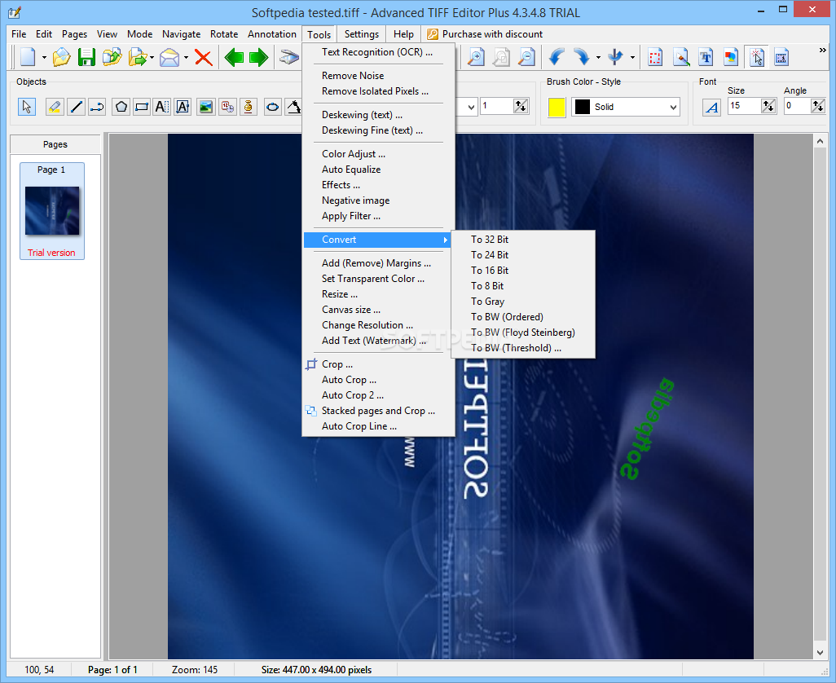Click the export folder with green arrow
The width and height of the screenshot is (836, 683).
pyautogui.click(x=138, y=56)
